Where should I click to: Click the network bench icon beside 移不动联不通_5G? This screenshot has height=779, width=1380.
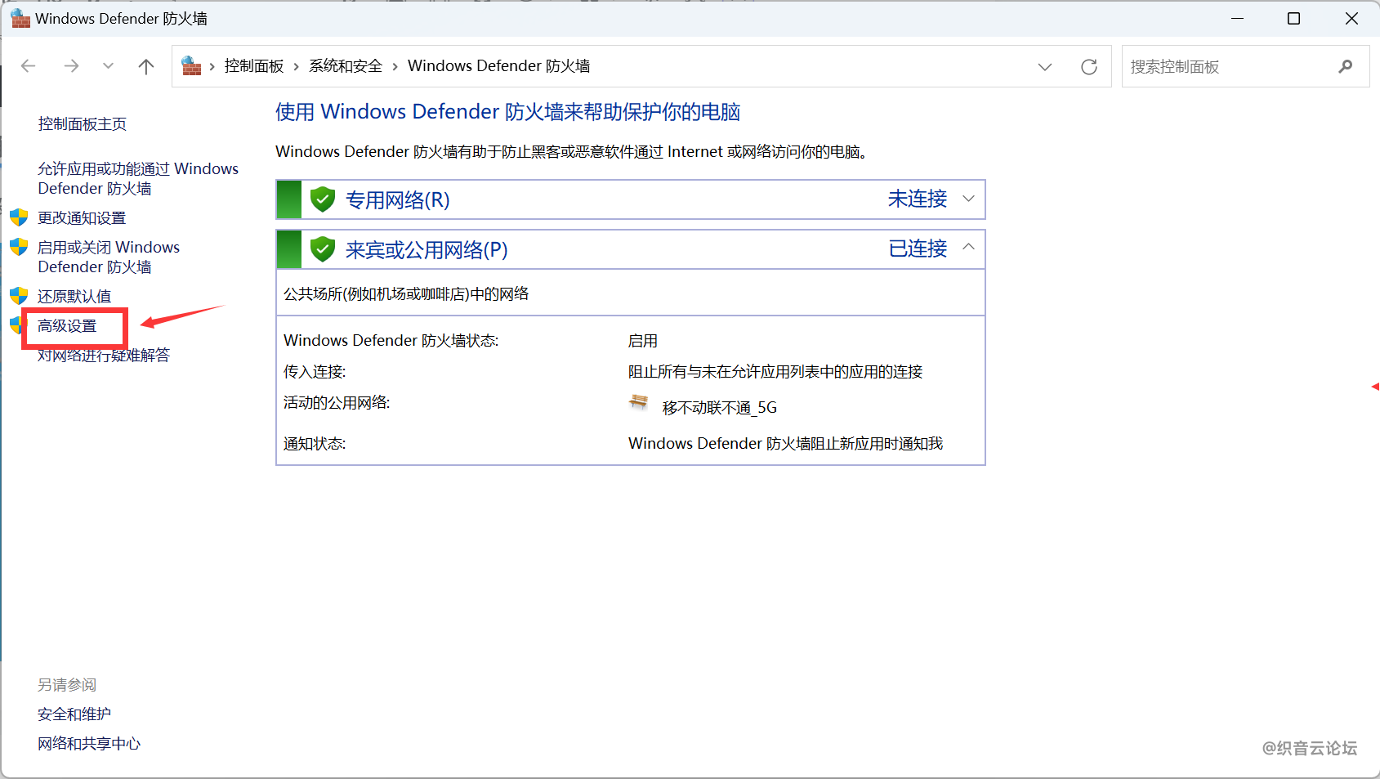click(x=639, y=402)
